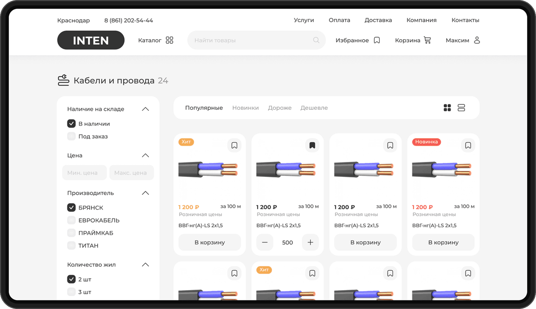Switch to grid view layout icon
This screenshot has height=309, width=536.
[x=447, y=107]
